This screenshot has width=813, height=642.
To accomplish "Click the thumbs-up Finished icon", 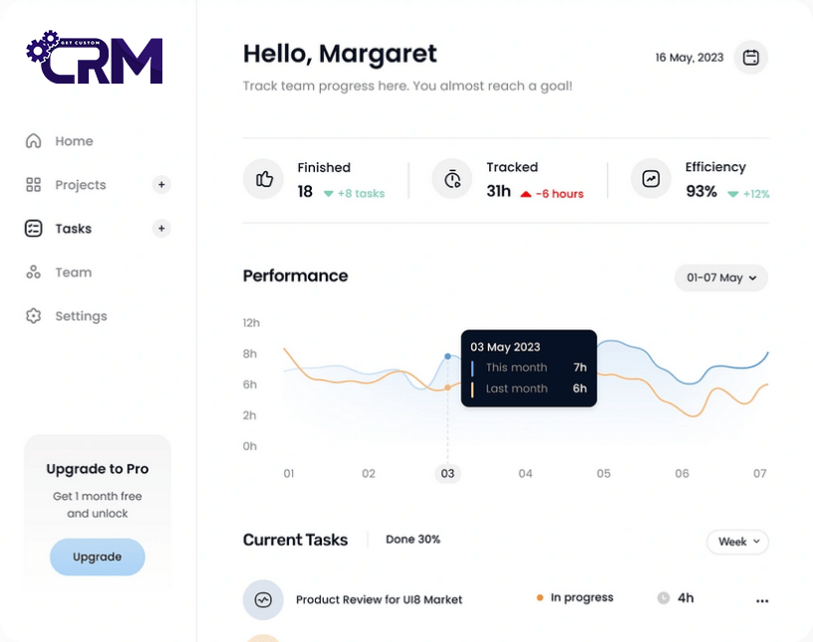I will click(264, 179).
